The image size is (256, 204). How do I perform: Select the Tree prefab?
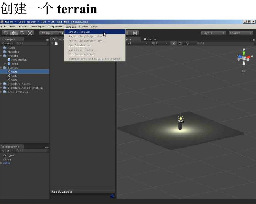tap(14, 64)
